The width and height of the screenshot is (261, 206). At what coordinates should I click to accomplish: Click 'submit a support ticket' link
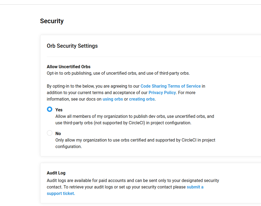coord(195,187)
